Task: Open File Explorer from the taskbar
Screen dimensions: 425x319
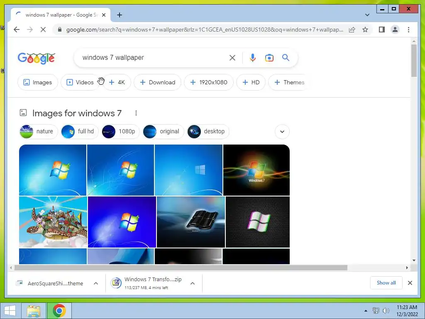Action: [34, 311]
